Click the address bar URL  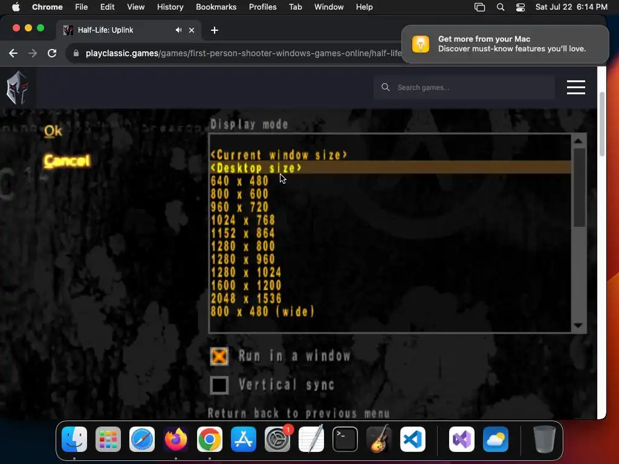(243, 53)
